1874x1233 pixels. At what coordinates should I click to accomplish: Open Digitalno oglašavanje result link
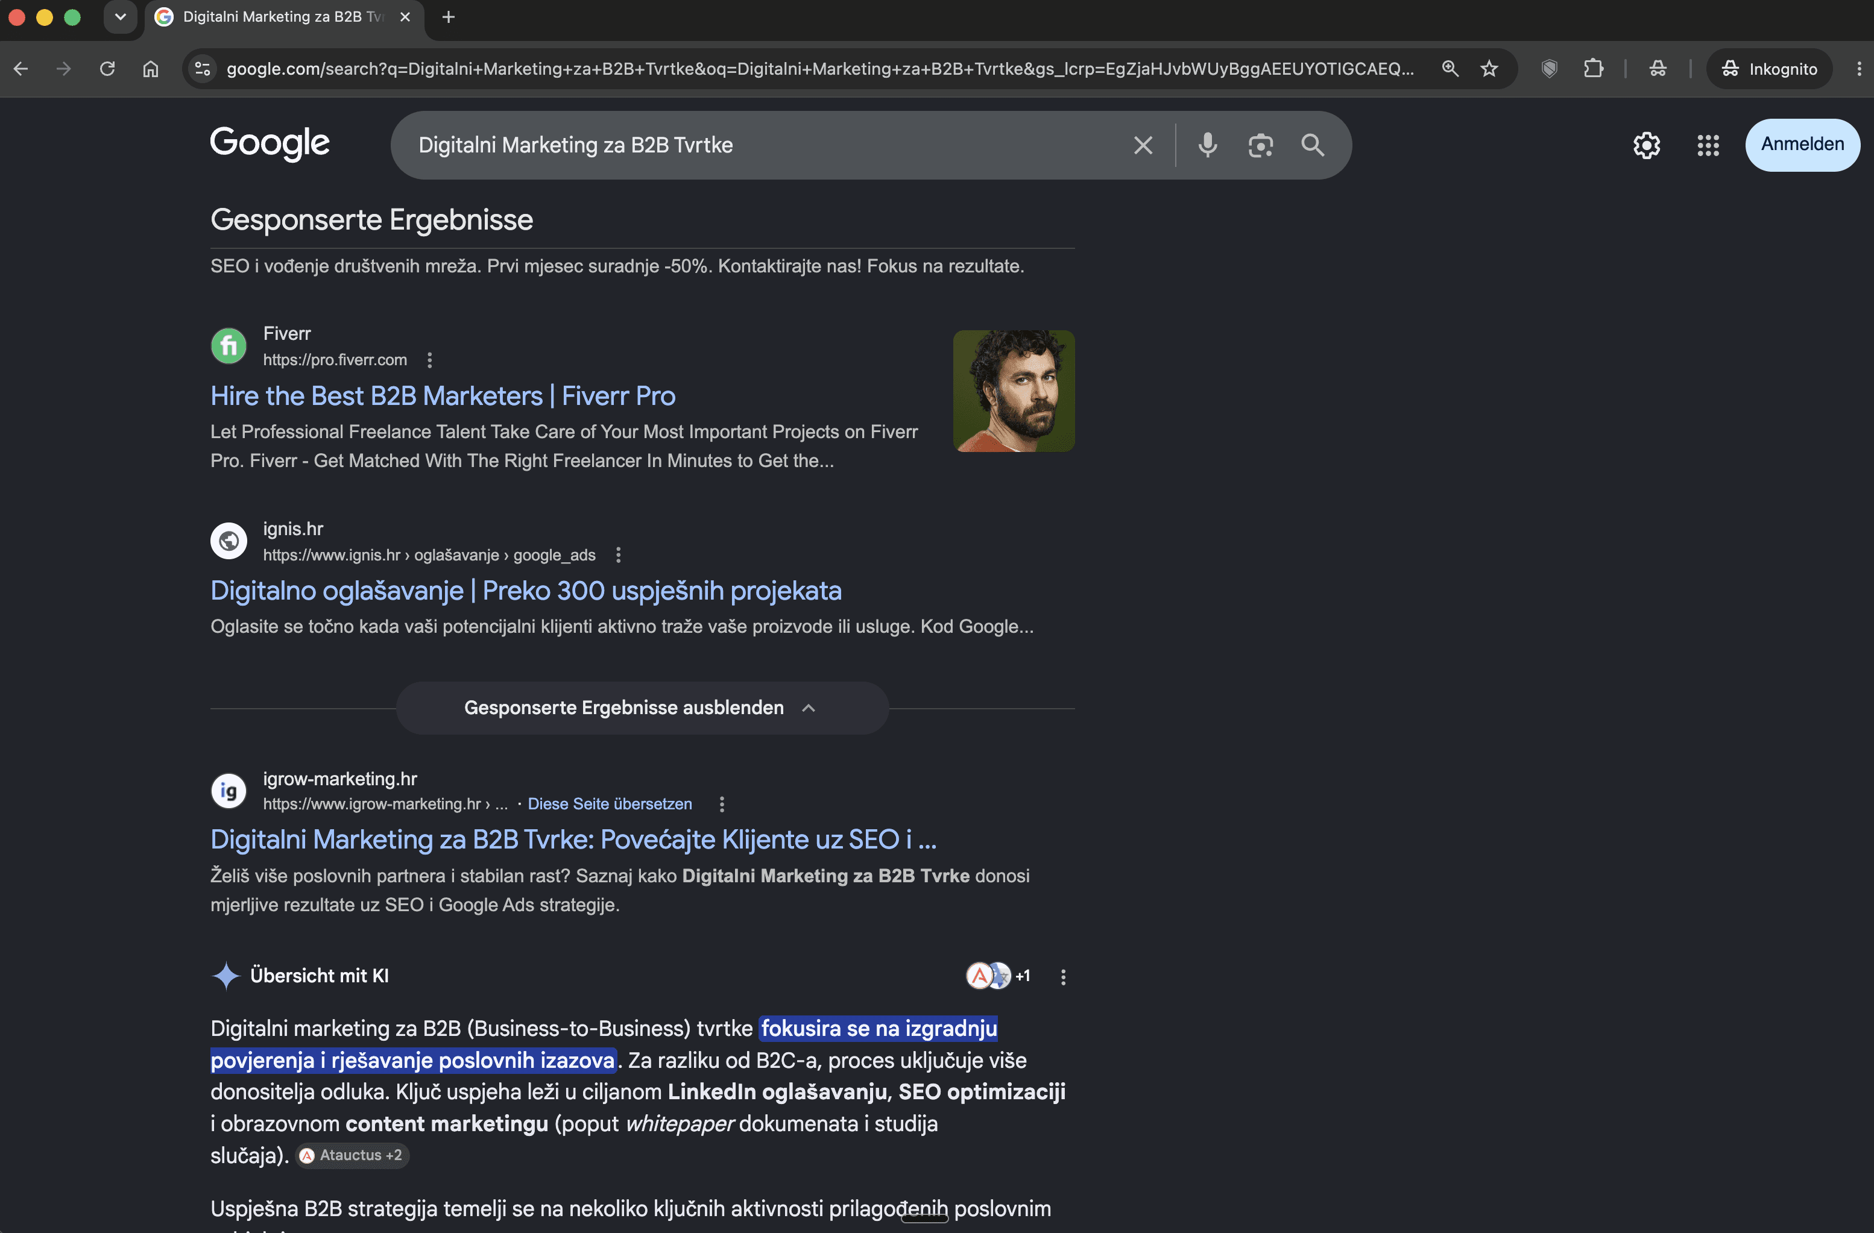click(x=526, y=591)
